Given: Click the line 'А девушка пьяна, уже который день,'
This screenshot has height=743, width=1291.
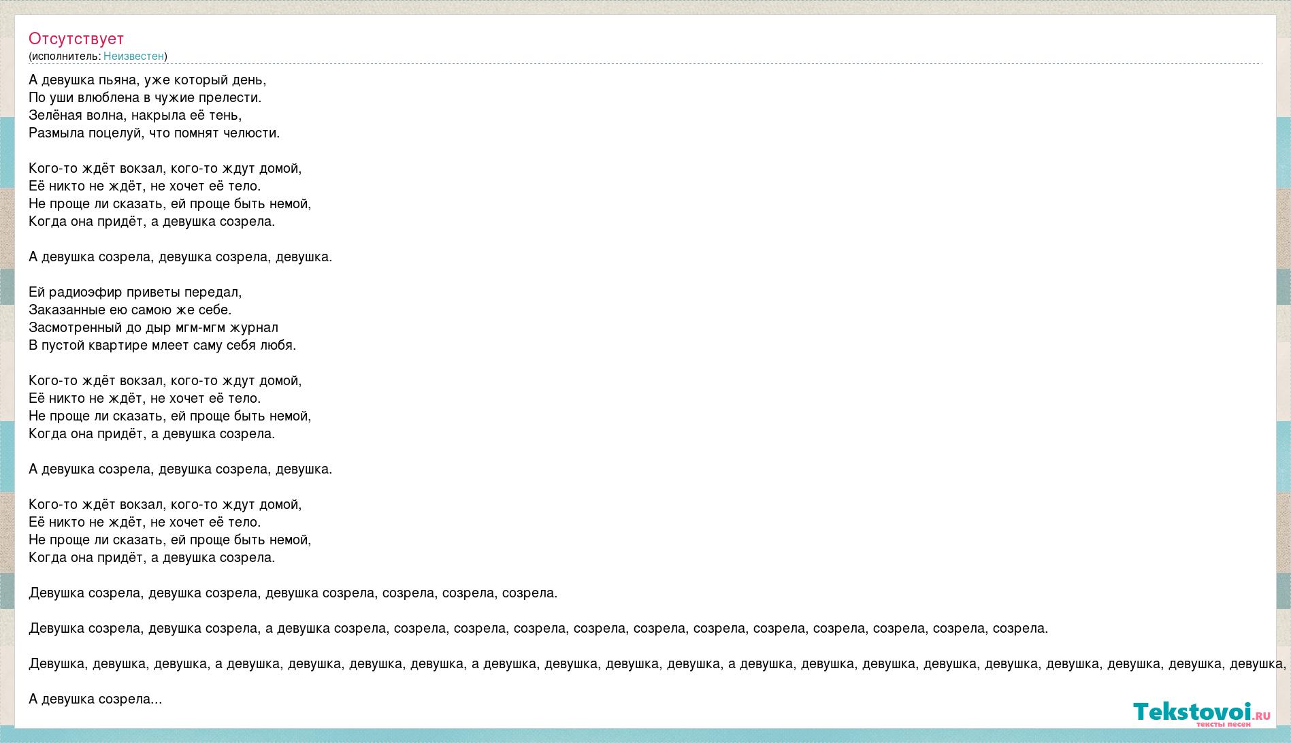Looking at the screenshot, I should pyautogui.click(x=148, y=80).
